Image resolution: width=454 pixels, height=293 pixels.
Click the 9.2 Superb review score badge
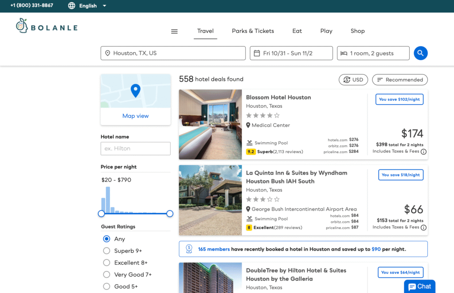[x=251, y=152]
